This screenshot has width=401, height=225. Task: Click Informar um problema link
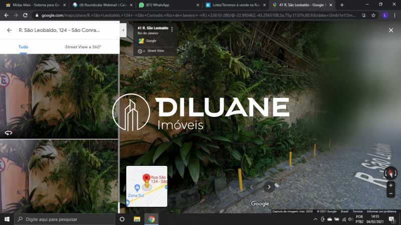381,211
